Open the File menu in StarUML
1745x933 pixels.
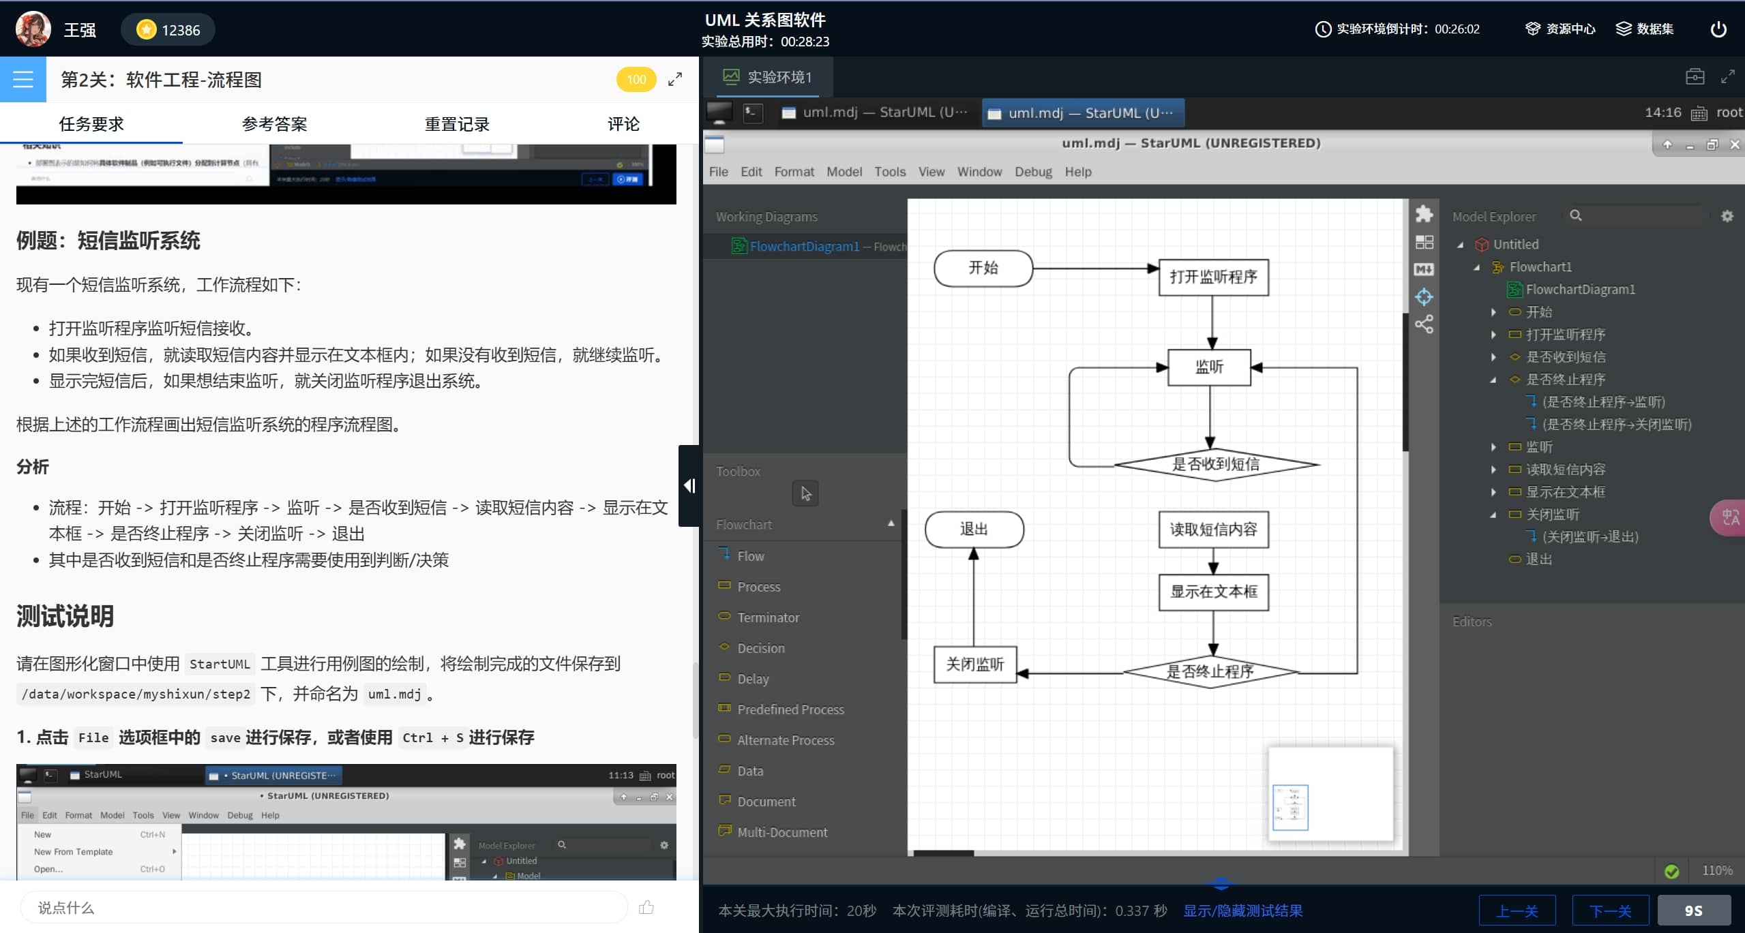pos(719,172)
